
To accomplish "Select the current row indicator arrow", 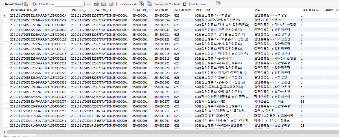I will click(x=5, y=15).
